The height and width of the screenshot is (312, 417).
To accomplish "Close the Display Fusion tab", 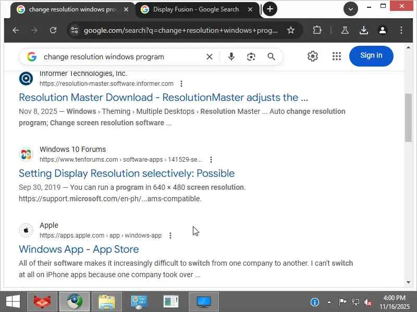I will (x=250, y=9).
